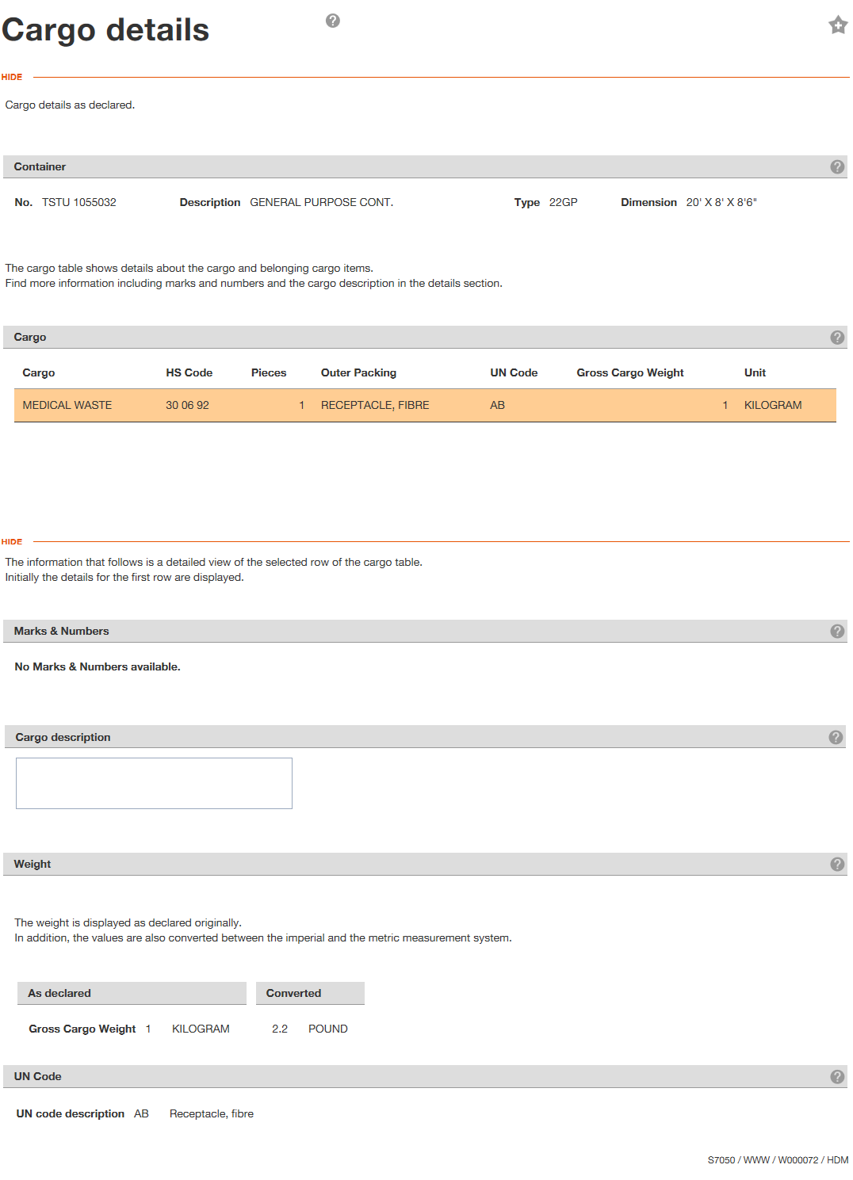Click the Pieces column header
The height and width of the screenshot is (1180, 853).
point(269,372)
